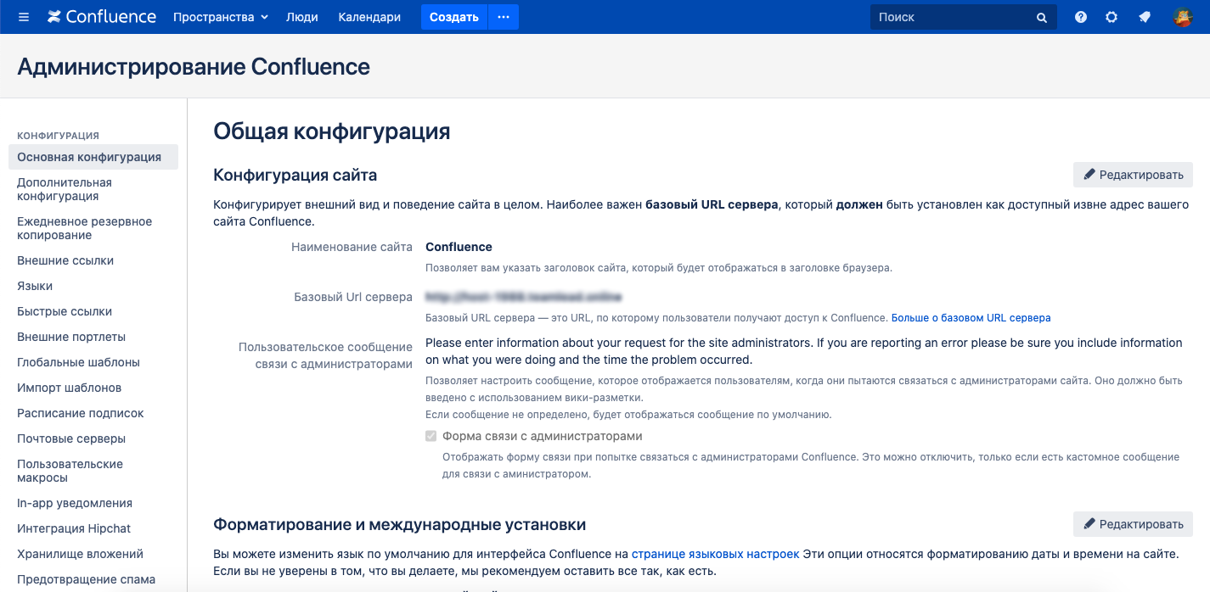This screenshot has width=1210, height=592.
Task: Click Редактировать for Конфигурация сайта
Action: click(1133, 175)
